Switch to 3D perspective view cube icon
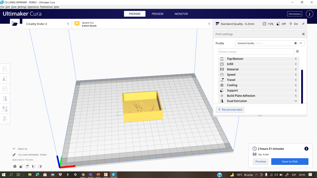317x178 pixels. [15, 166]
